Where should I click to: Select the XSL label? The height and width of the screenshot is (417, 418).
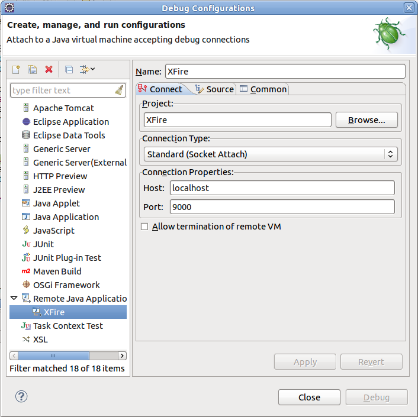tap(40, 340)
